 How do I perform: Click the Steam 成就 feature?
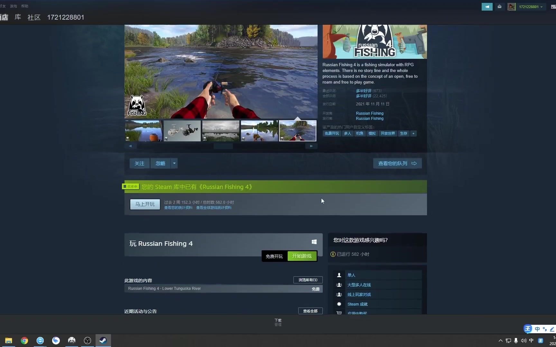(x=357, y=304)
